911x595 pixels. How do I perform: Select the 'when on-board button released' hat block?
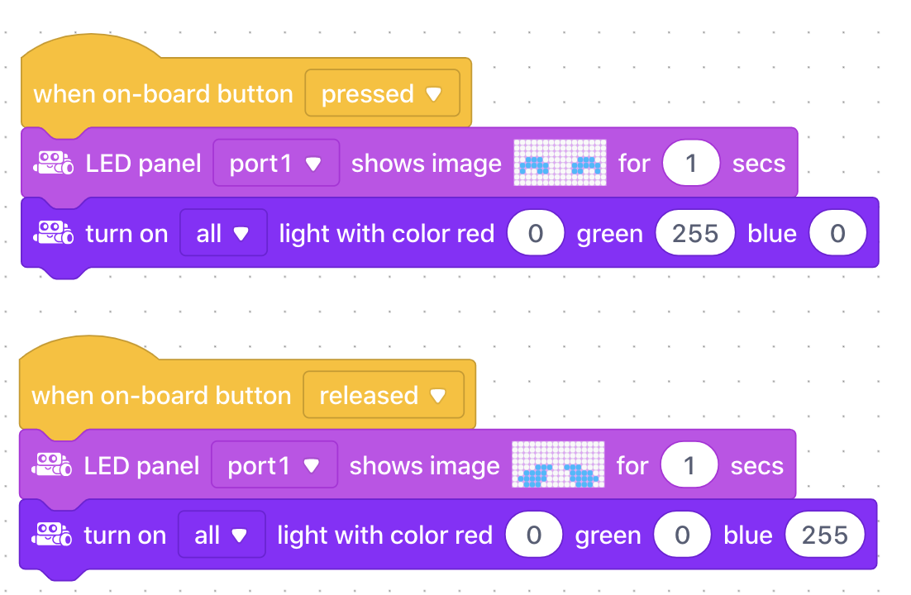point(161,397)
